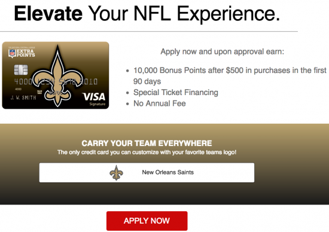329x232 pixels.
Task: Click the "No Annual Fee" bullet text
Action: pos(160,103)
